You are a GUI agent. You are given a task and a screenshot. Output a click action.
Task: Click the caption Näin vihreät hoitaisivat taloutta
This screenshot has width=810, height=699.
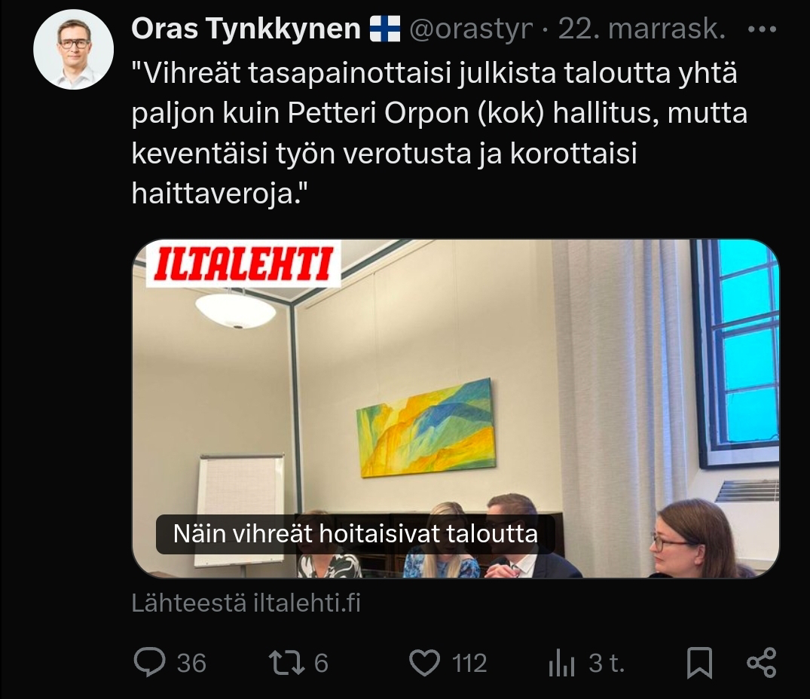click(356, 534)
